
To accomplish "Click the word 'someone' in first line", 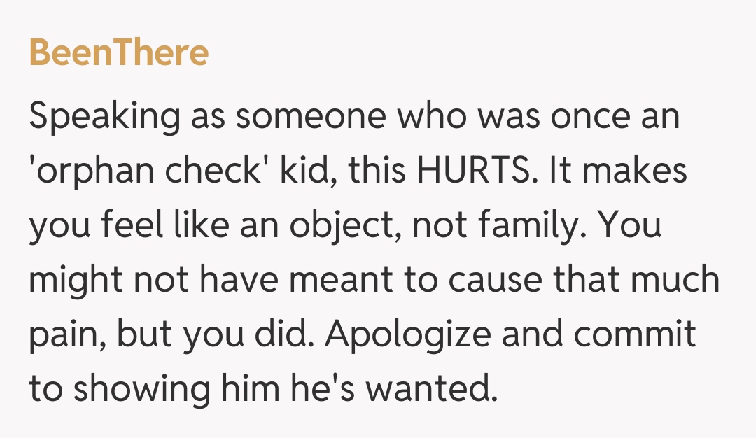I will [x=311, y=117].
